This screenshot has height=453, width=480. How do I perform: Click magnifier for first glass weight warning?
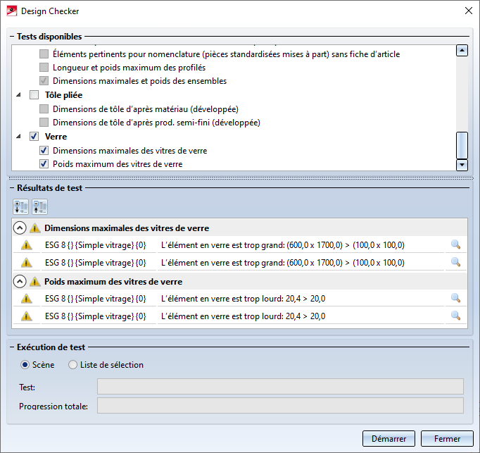click(455, 298)
